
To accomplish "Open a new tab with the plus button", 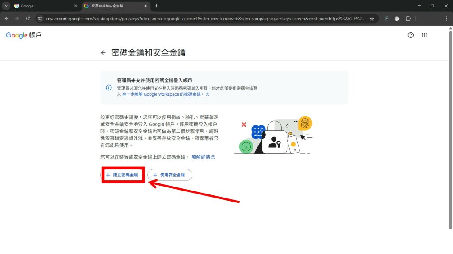I will [156, 6].
